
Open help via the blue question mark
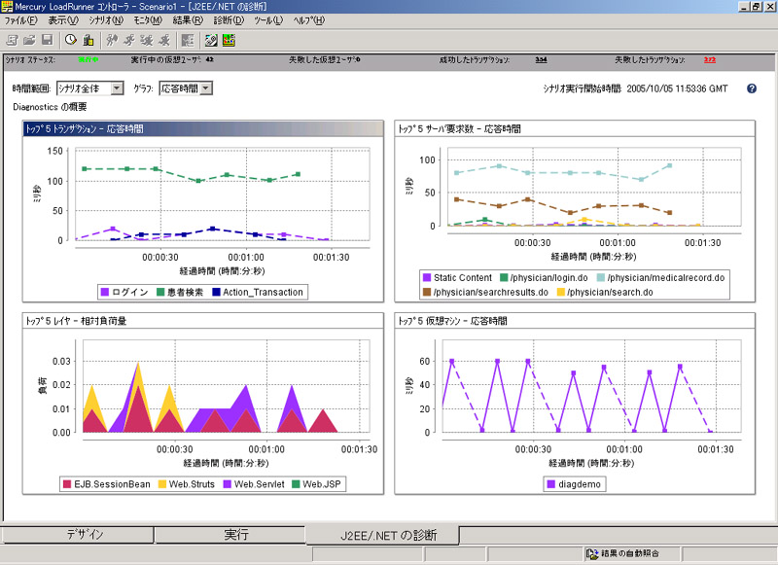752,88
